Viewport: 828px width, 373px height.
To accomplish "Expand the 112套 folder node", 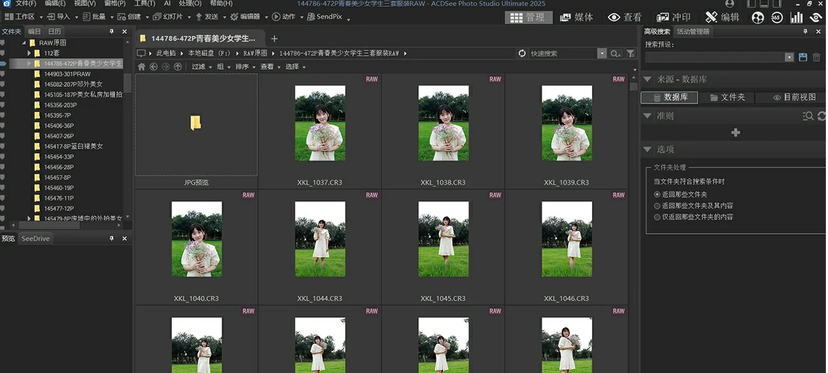I will (29, 53).
